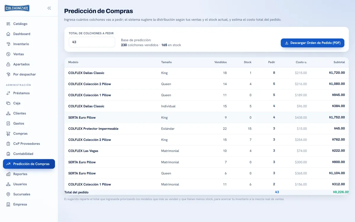Open Empresa settings

click(x=29, y=204)
